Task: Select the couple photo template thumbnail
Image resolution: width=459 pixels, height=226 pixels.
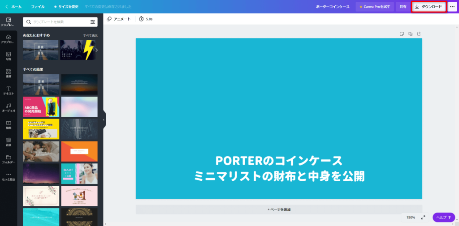Action: tap(41, 151)
